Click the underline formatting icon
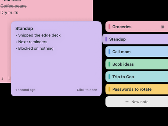The height and width of the screenshot is (126, 168). [x=10, y=78]
